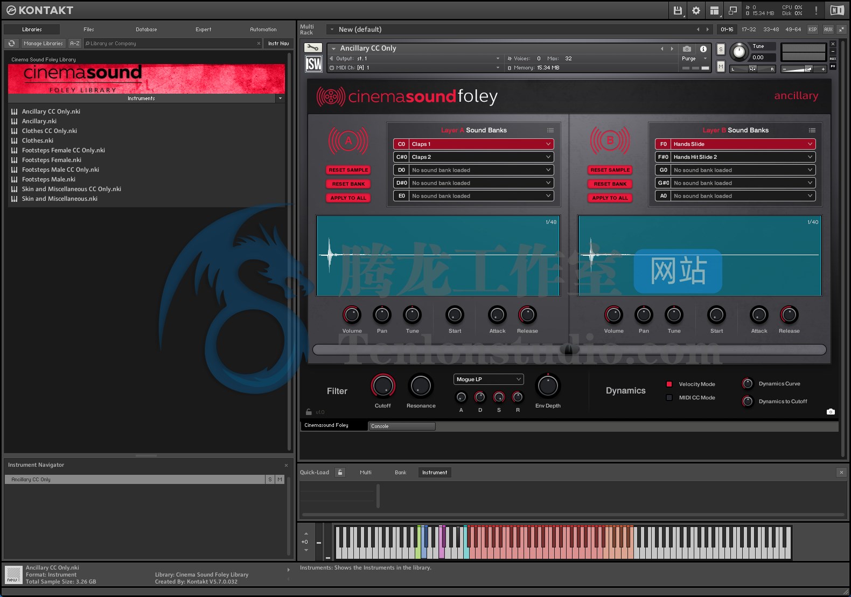851x597 pixels.
Task: Click the snapshot camera icon in header
Action: coord(687,48)
